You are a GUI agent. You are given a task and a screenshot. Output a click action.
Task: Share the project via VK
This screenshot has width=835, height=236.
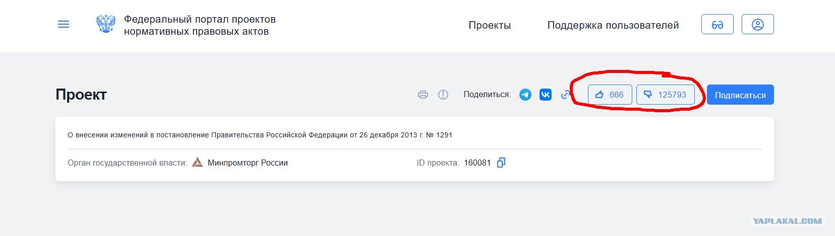tap(546, 95)
